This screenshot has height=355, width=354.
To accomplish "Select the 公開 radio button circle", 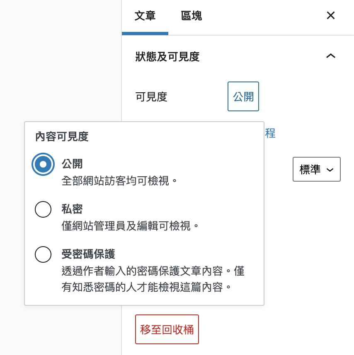I will coord(43,164).
